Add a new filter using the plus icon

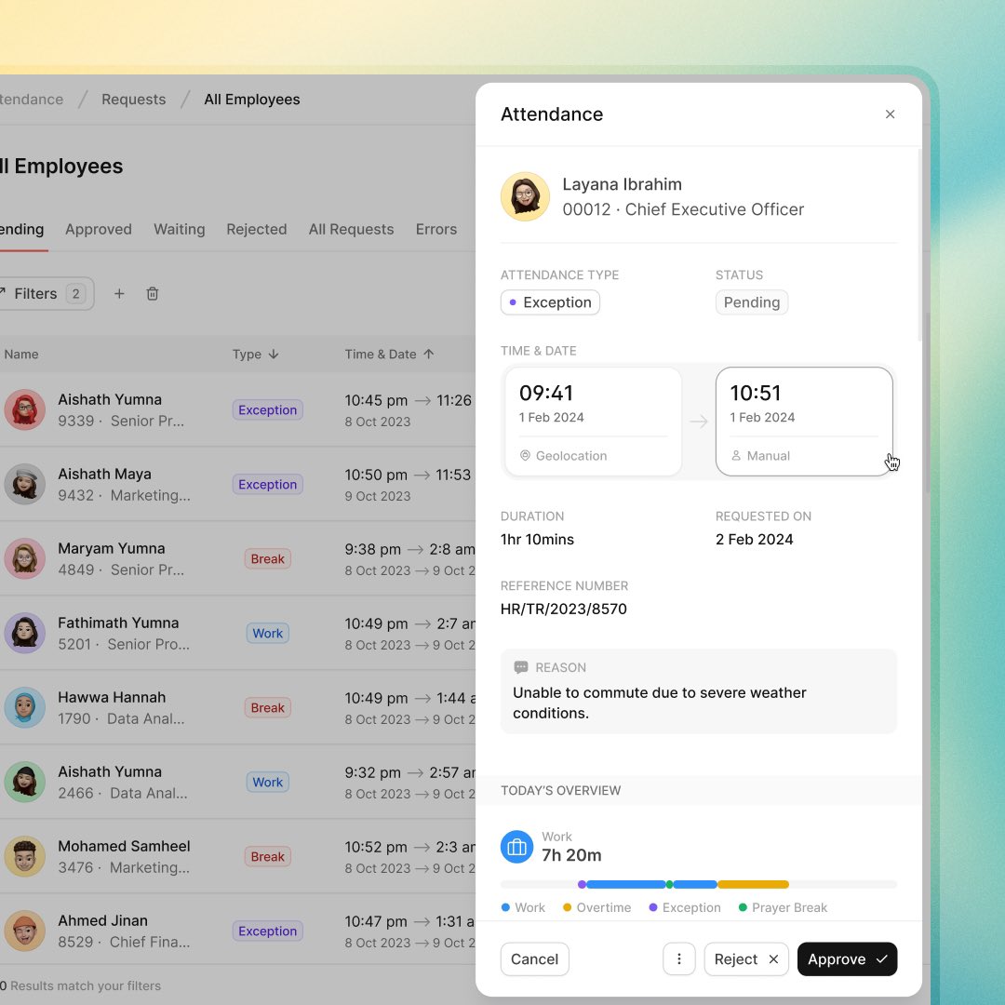click(119, 293)
